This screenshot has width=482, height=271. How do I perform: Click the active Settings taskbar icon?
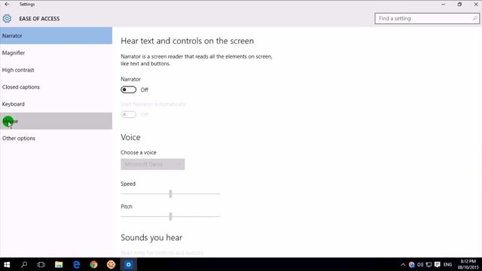(129, 264)
